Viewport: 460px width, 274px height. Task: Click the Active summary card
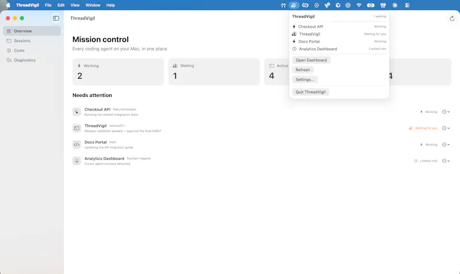[x=277, y=72]
